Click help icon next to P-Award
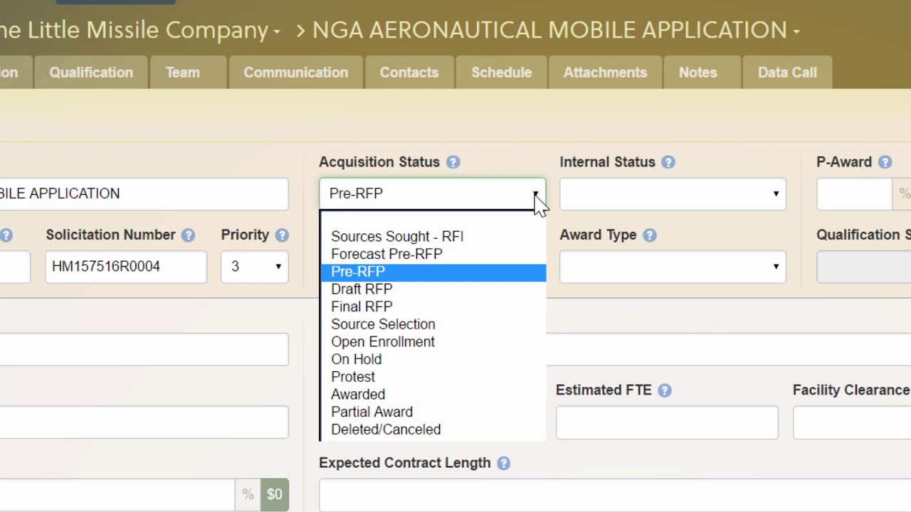 (885, 162)
